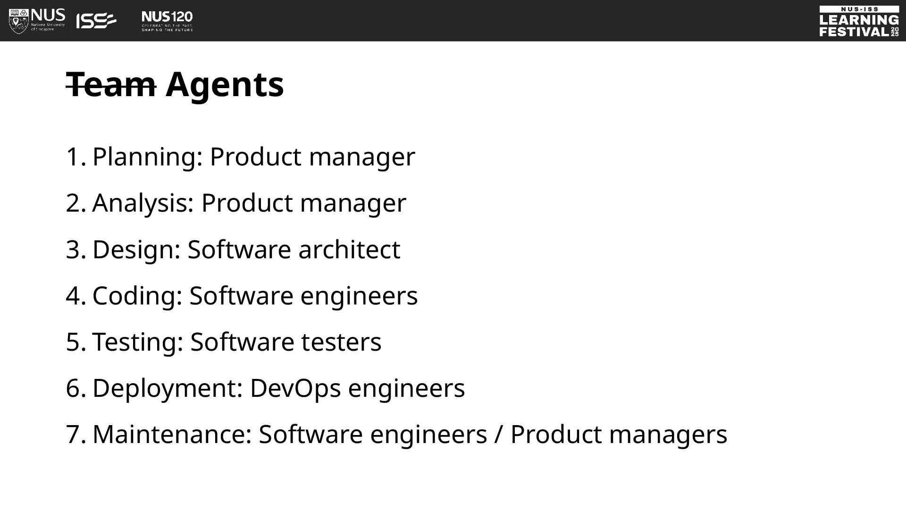Click list number 7
906x509 pixels.
[x=75, y=434]
